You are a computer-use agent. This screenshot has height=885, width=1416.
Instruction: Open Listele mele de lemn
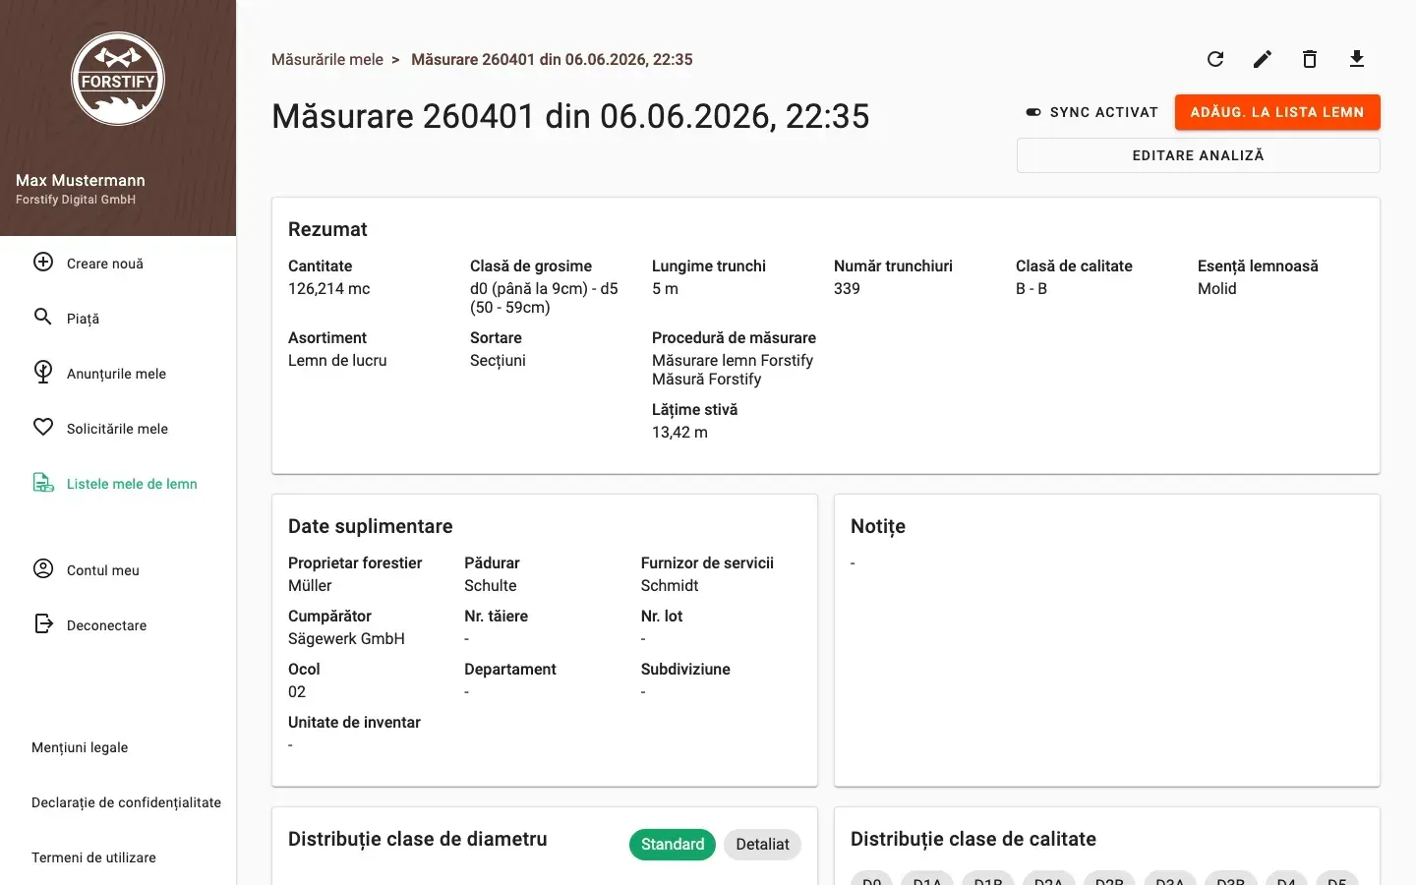[132, 484]
